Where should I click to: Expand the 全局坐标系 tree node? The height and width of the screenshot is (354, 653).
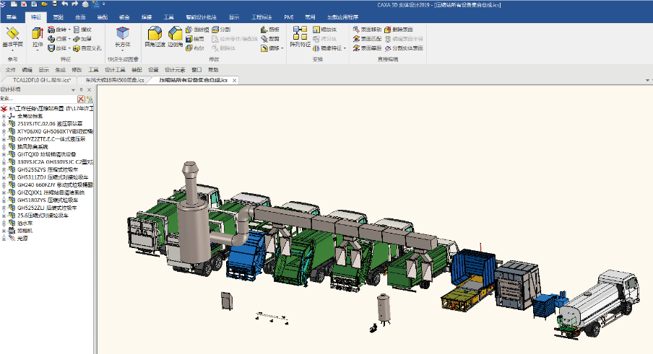click(x=4, y=115)
